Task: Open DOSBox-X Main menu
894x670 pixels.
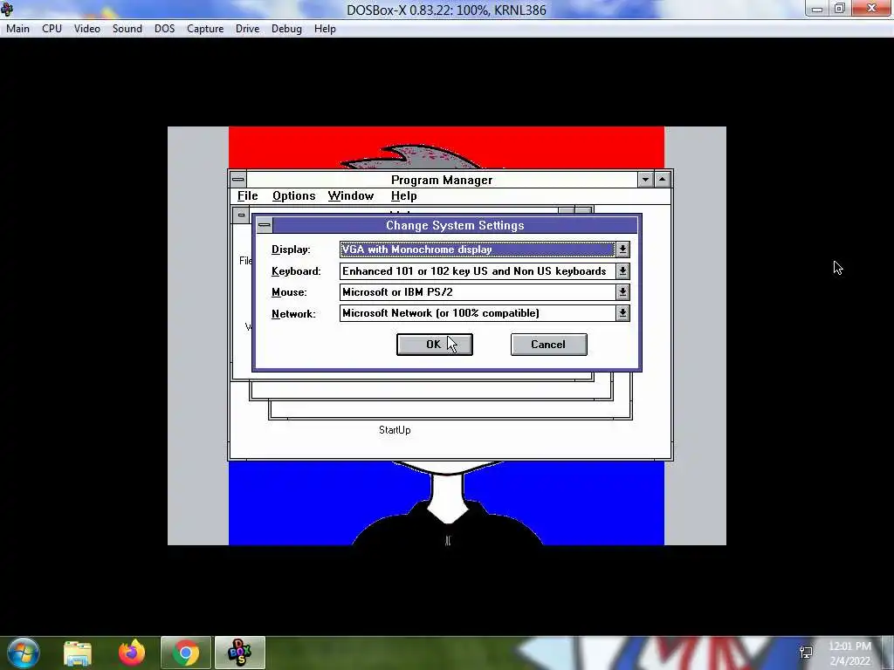Action: coord(17,29)
